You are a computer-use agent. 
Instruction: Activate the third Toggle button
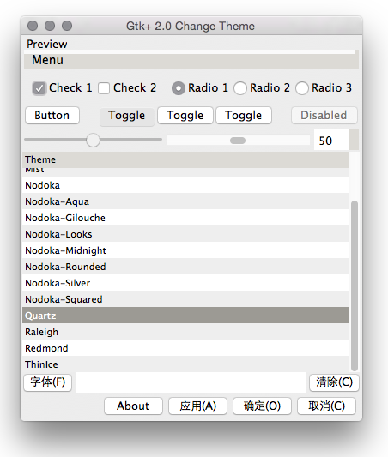click(244, 116)
